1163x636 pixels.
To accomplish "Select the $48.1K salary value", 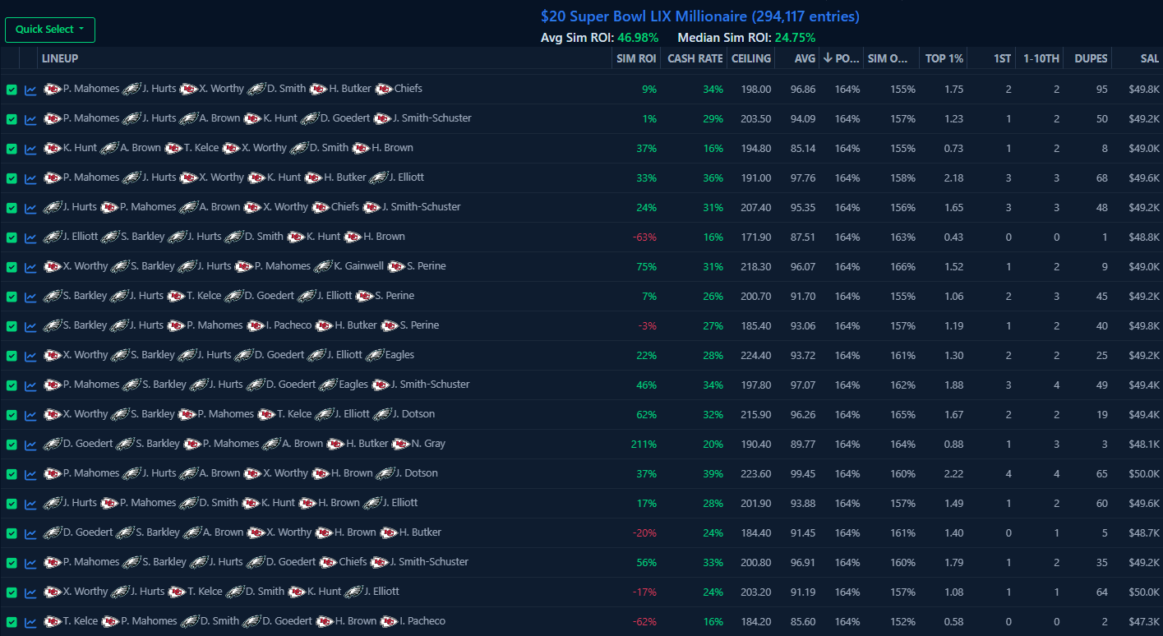I will pyautogui.click(x=1144, y=444).
